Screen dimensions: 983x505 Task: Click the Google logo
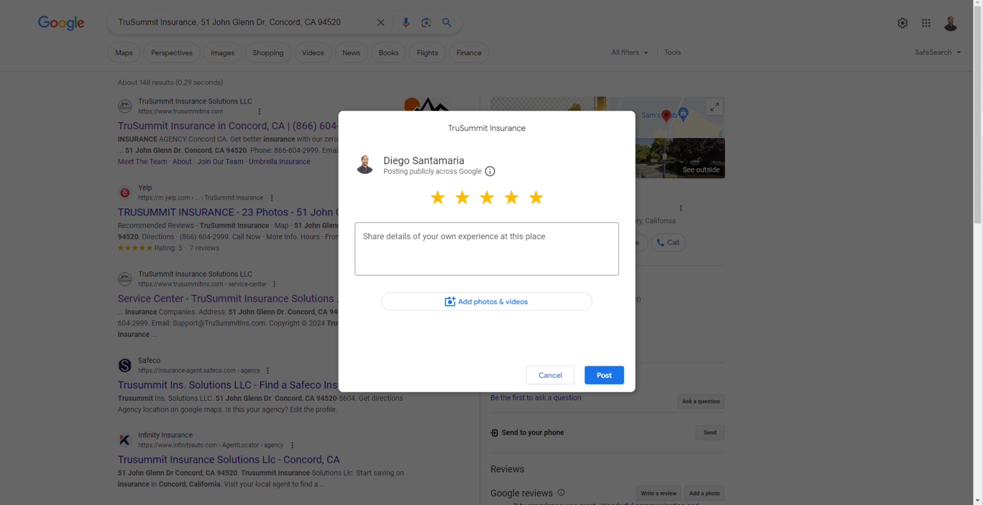[61, 23]
